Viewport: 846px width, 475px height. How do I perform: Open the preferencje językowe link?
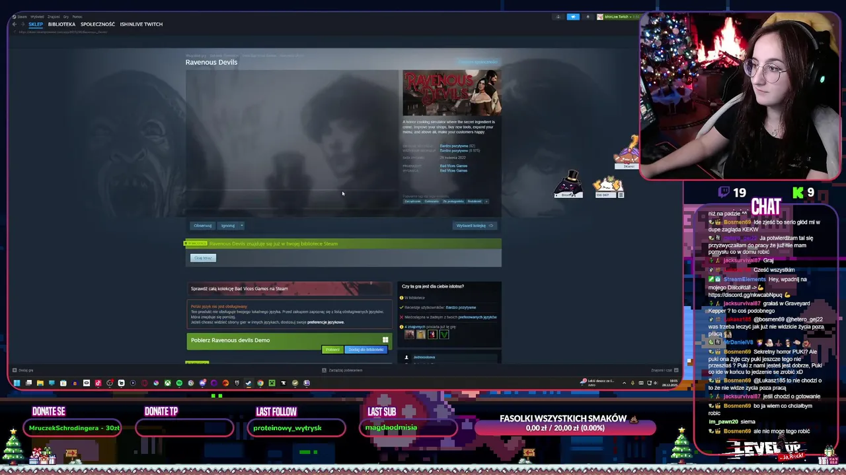[326, 322]
